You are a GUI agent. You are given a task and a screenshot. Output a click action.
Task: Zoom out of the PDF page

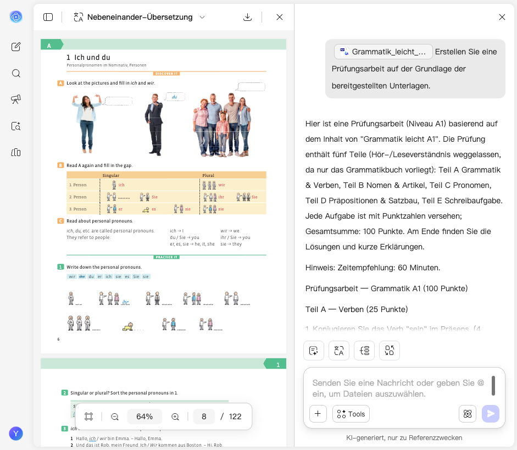click(x=115, y=416)
